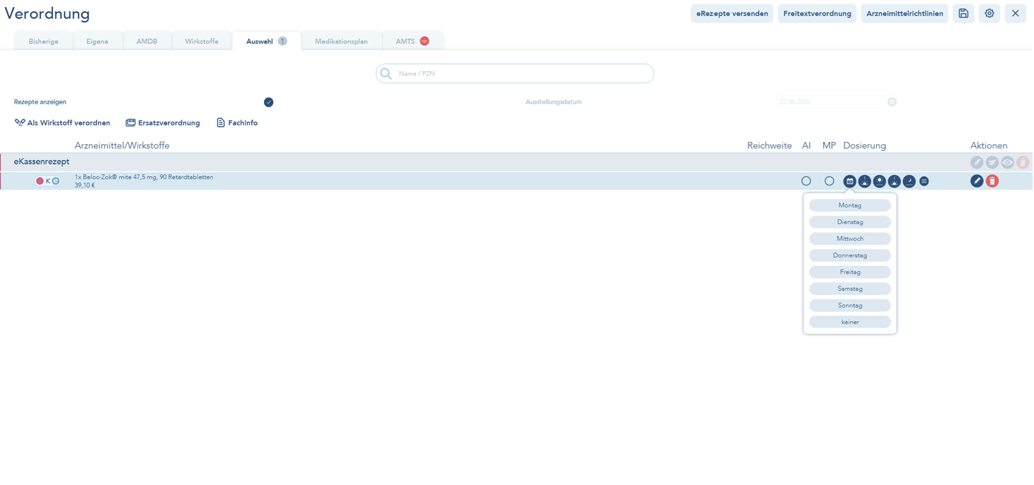Edit the Beloc-Zok prescription with pencil icon
The image size is (1034, 485).
coord(977,181)
